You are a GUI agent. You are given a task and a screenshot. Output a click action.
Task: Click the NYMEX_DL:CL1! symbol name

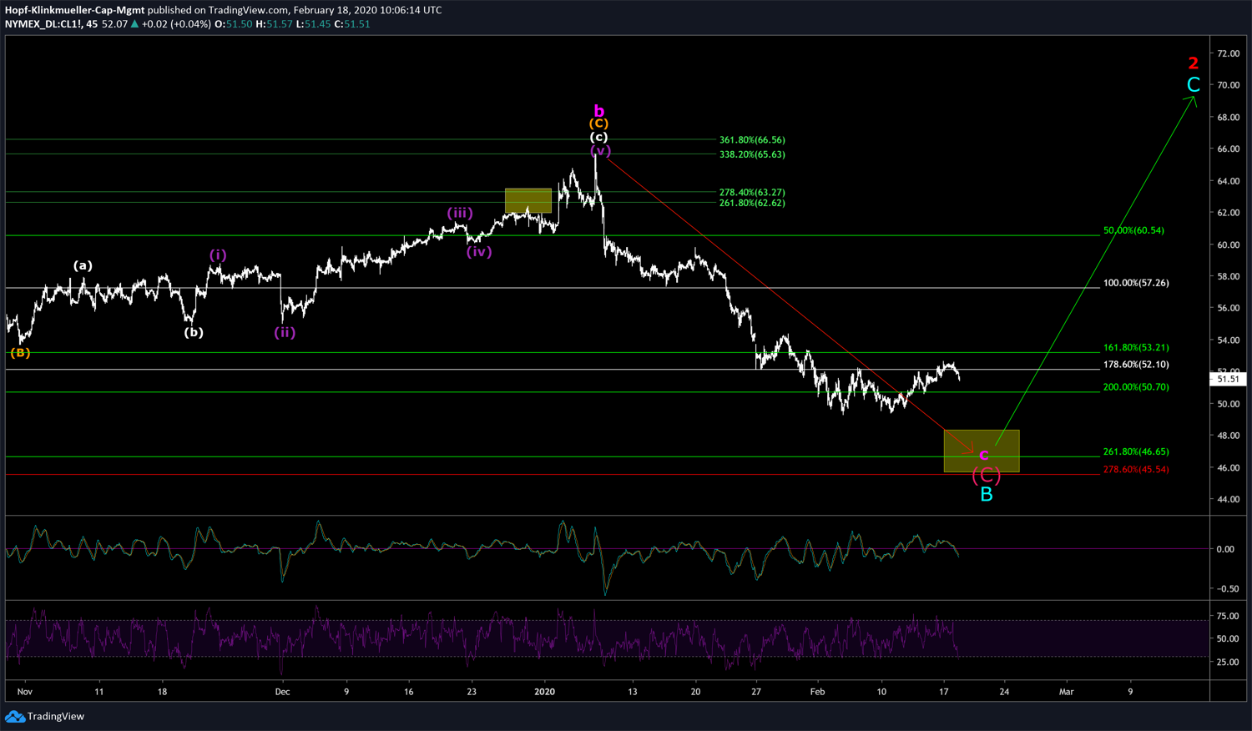(x=42, y=24)
